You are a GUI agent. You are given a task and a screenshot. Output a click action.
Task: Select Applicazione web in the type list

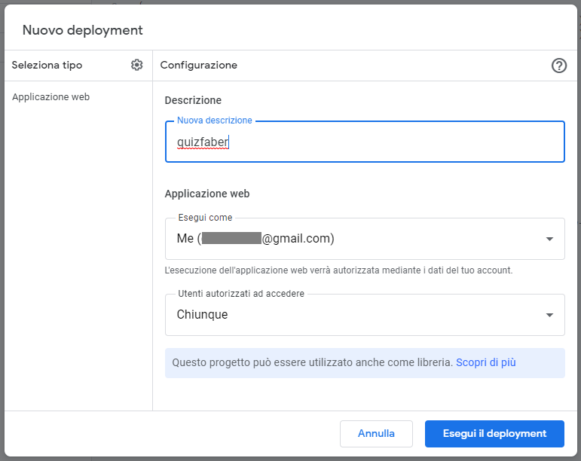[x=50, y=97]
